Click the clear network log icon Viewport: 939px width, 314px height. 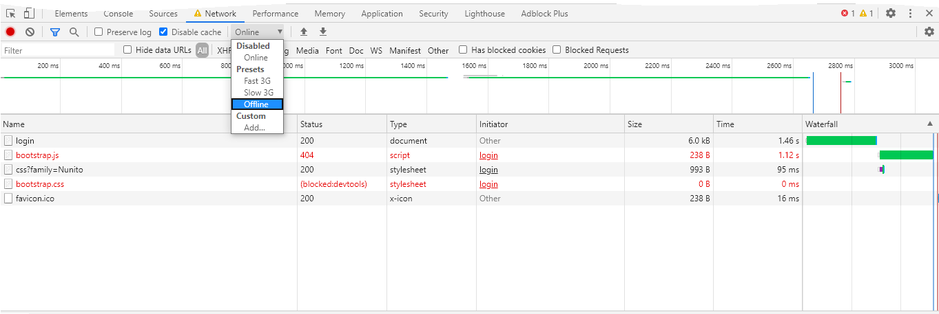(30, 32)
